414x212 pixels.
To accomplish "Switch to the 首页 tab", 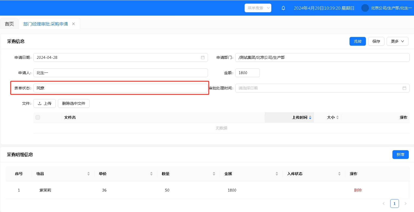I will point(9,24).
